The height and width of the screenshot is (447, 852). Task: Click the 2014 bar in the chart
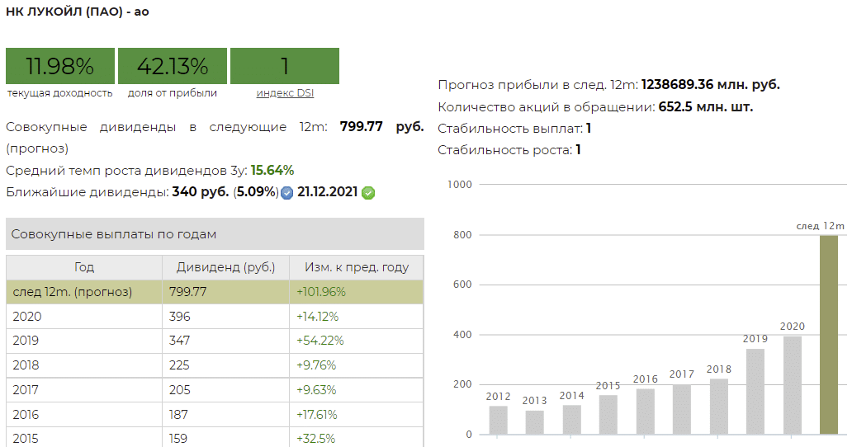tap(571, 419)
